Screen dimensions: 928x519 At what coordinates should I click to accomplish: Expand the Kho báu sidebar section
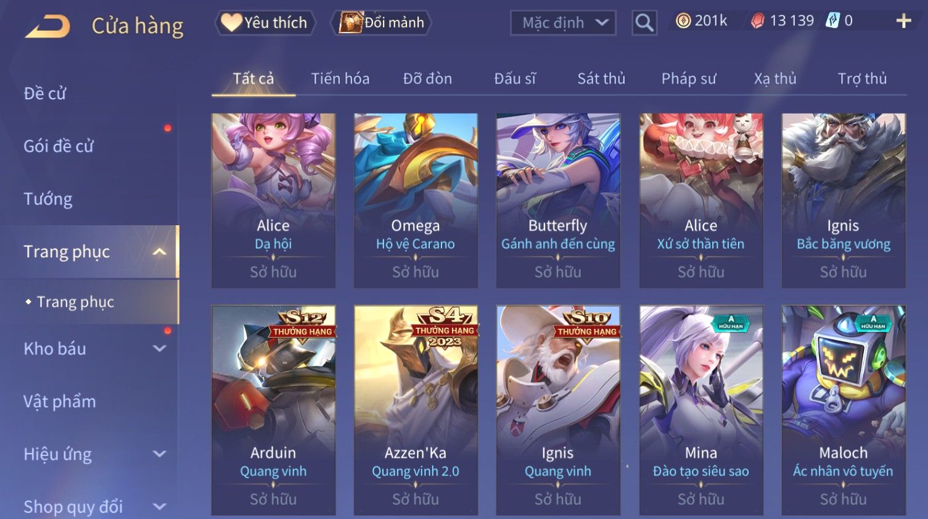(x=159, y=349)
